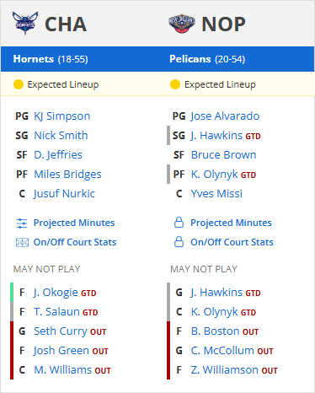Screen dimensions: 315x393
Task: Open Z. Williamson injury entry
Action: pyautogui.click(x=234, y=370)
